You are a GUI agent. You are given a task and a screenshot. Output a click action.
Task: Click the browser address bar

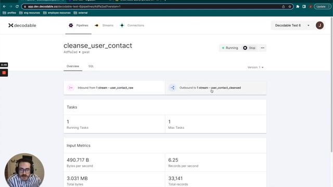157,7
